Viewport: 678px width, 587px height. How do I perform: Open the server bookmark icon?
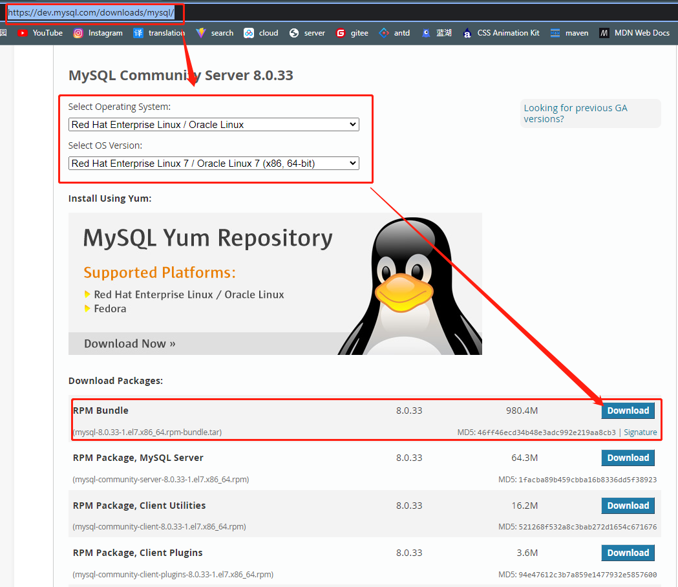click(294, 33)
